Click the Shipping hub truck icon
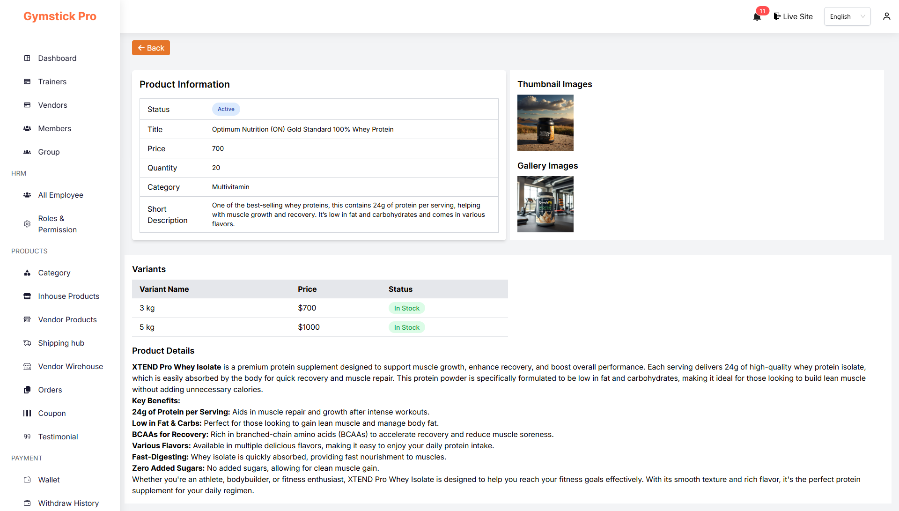The height and width of the screenshot is (511, 899). tap(27, 343)
